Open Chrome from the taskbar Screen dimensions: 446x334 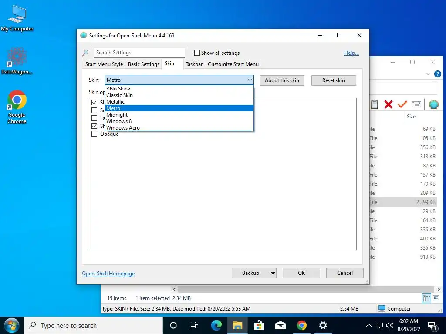301,325
